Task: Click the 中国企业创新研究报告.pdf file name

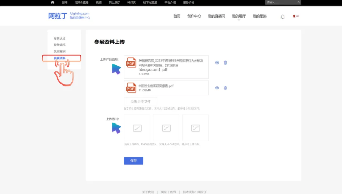Action: pos(156,86)
